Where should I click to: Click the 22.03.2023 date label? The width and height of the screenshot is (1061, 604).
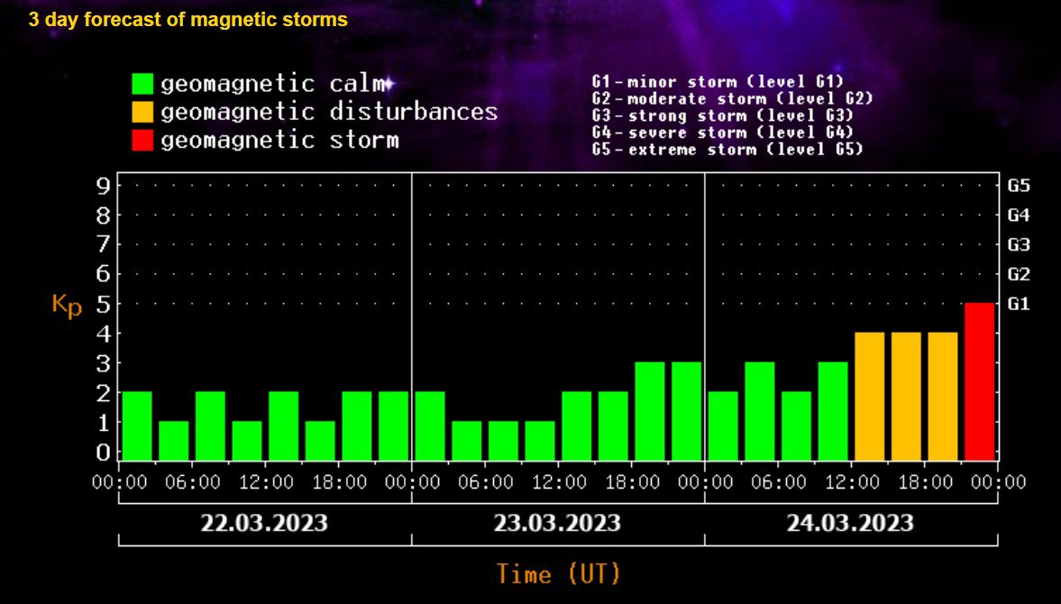click(264, 523)
